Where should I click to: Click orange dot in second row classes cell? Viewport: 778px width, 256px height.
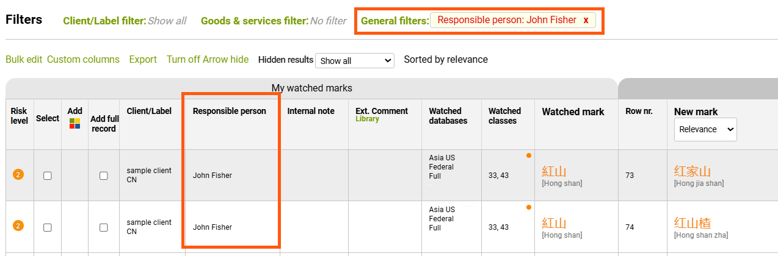point(528,207)
